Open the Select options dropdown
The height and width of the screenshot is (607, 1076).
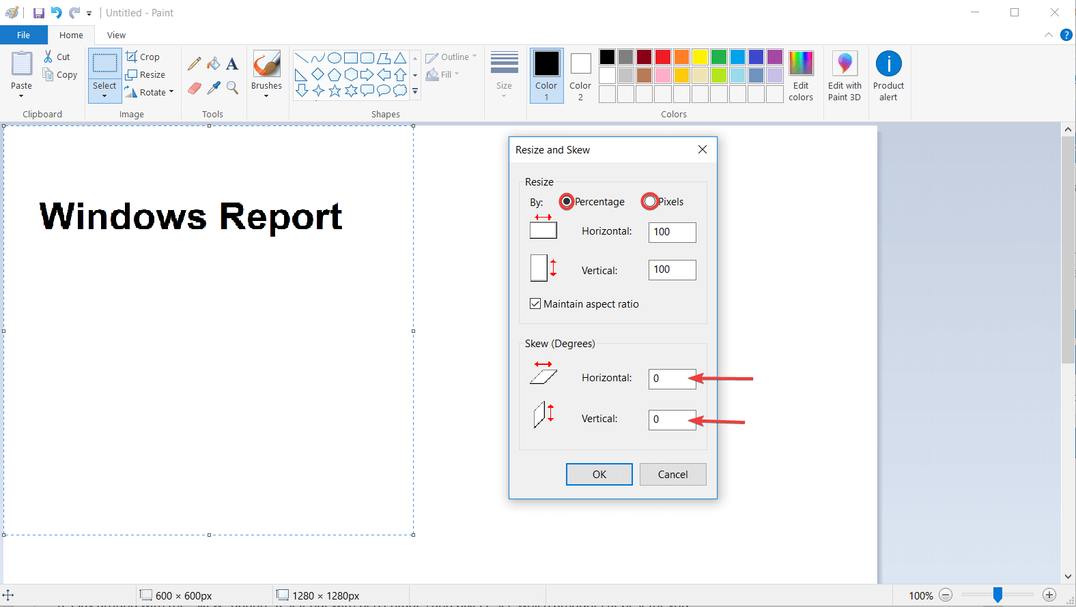pos(104,96)
